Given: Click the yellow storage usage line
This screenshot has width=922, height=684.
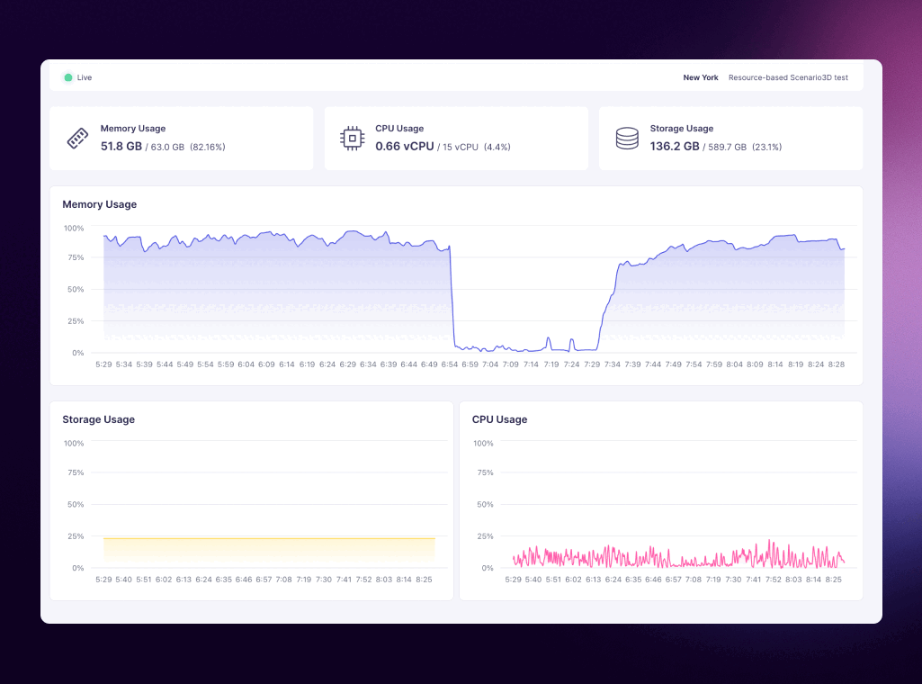Looking at the screenshot, I should (x=270, y=538).
